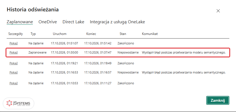236x112 pixels.
Task: Click the Koniec column header
Action: tap(91, 34)
